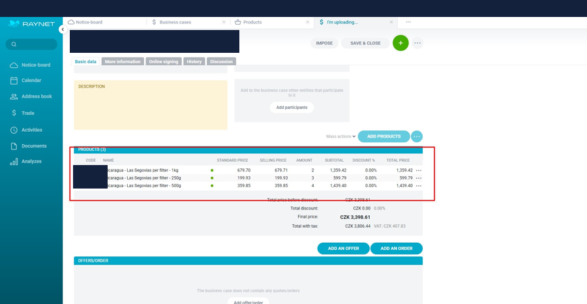Viewport: 587px width, 304px height.
Task: Click ADD PRODUCTS
Action: click(384, 136)
